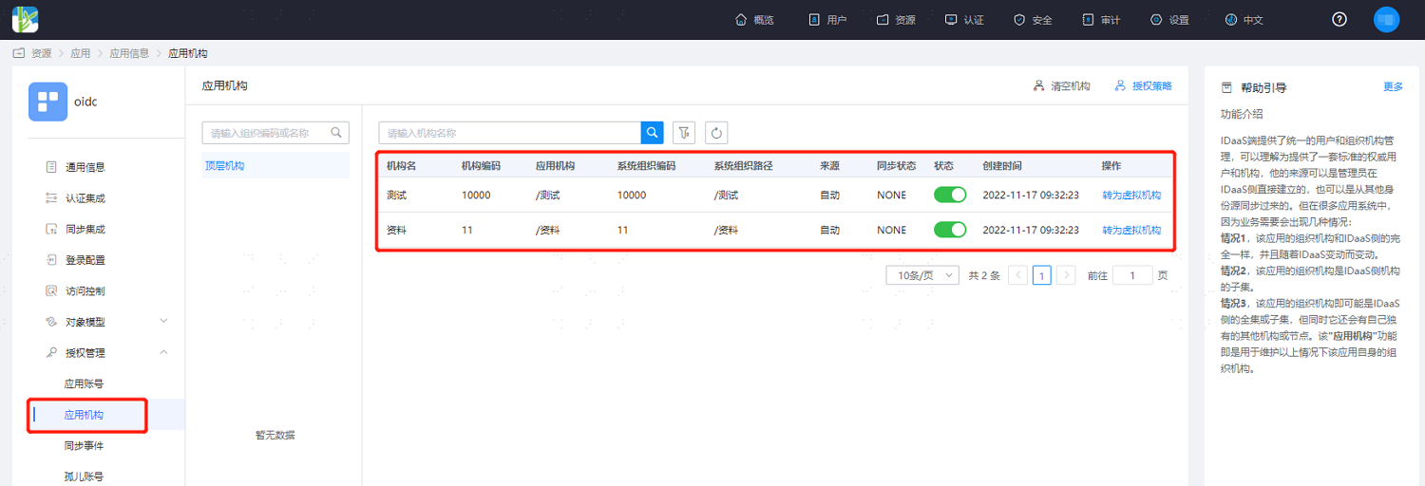Click the refresh icon beside the filter
This screenshot has width=1425, height=486.
pos(716,133)
